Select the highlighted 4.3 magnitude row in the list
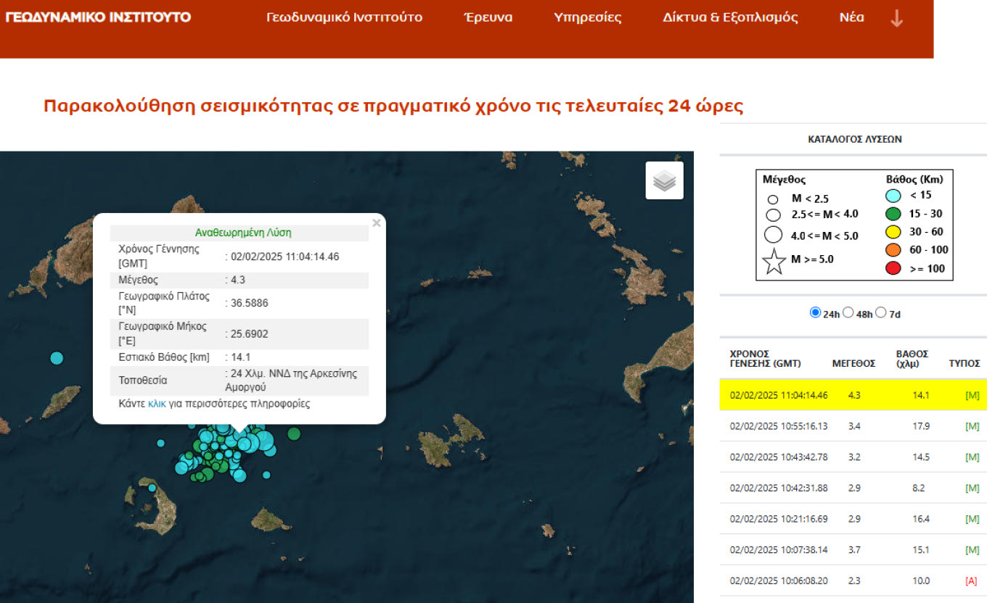This screenshot has height=603, width=987. (853, 395)
